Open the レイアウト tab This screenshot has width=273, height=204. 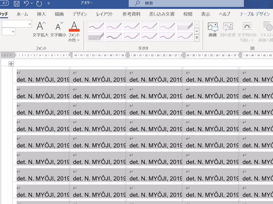click(x=105, y=14)
